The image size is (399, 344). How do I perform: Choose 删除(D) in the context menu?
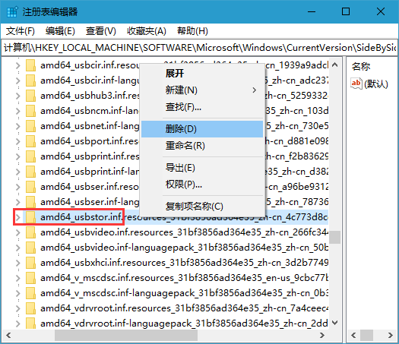coord(202,129)
